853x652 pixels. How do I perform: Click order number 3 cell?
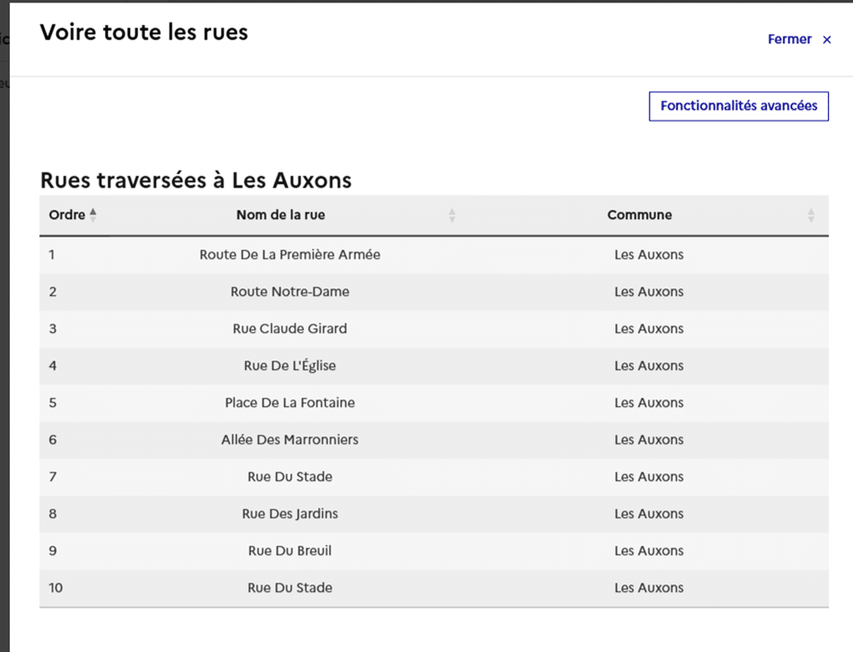53,329
